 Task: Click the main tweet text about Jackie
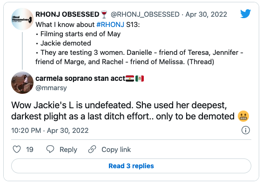coord(130,111)
